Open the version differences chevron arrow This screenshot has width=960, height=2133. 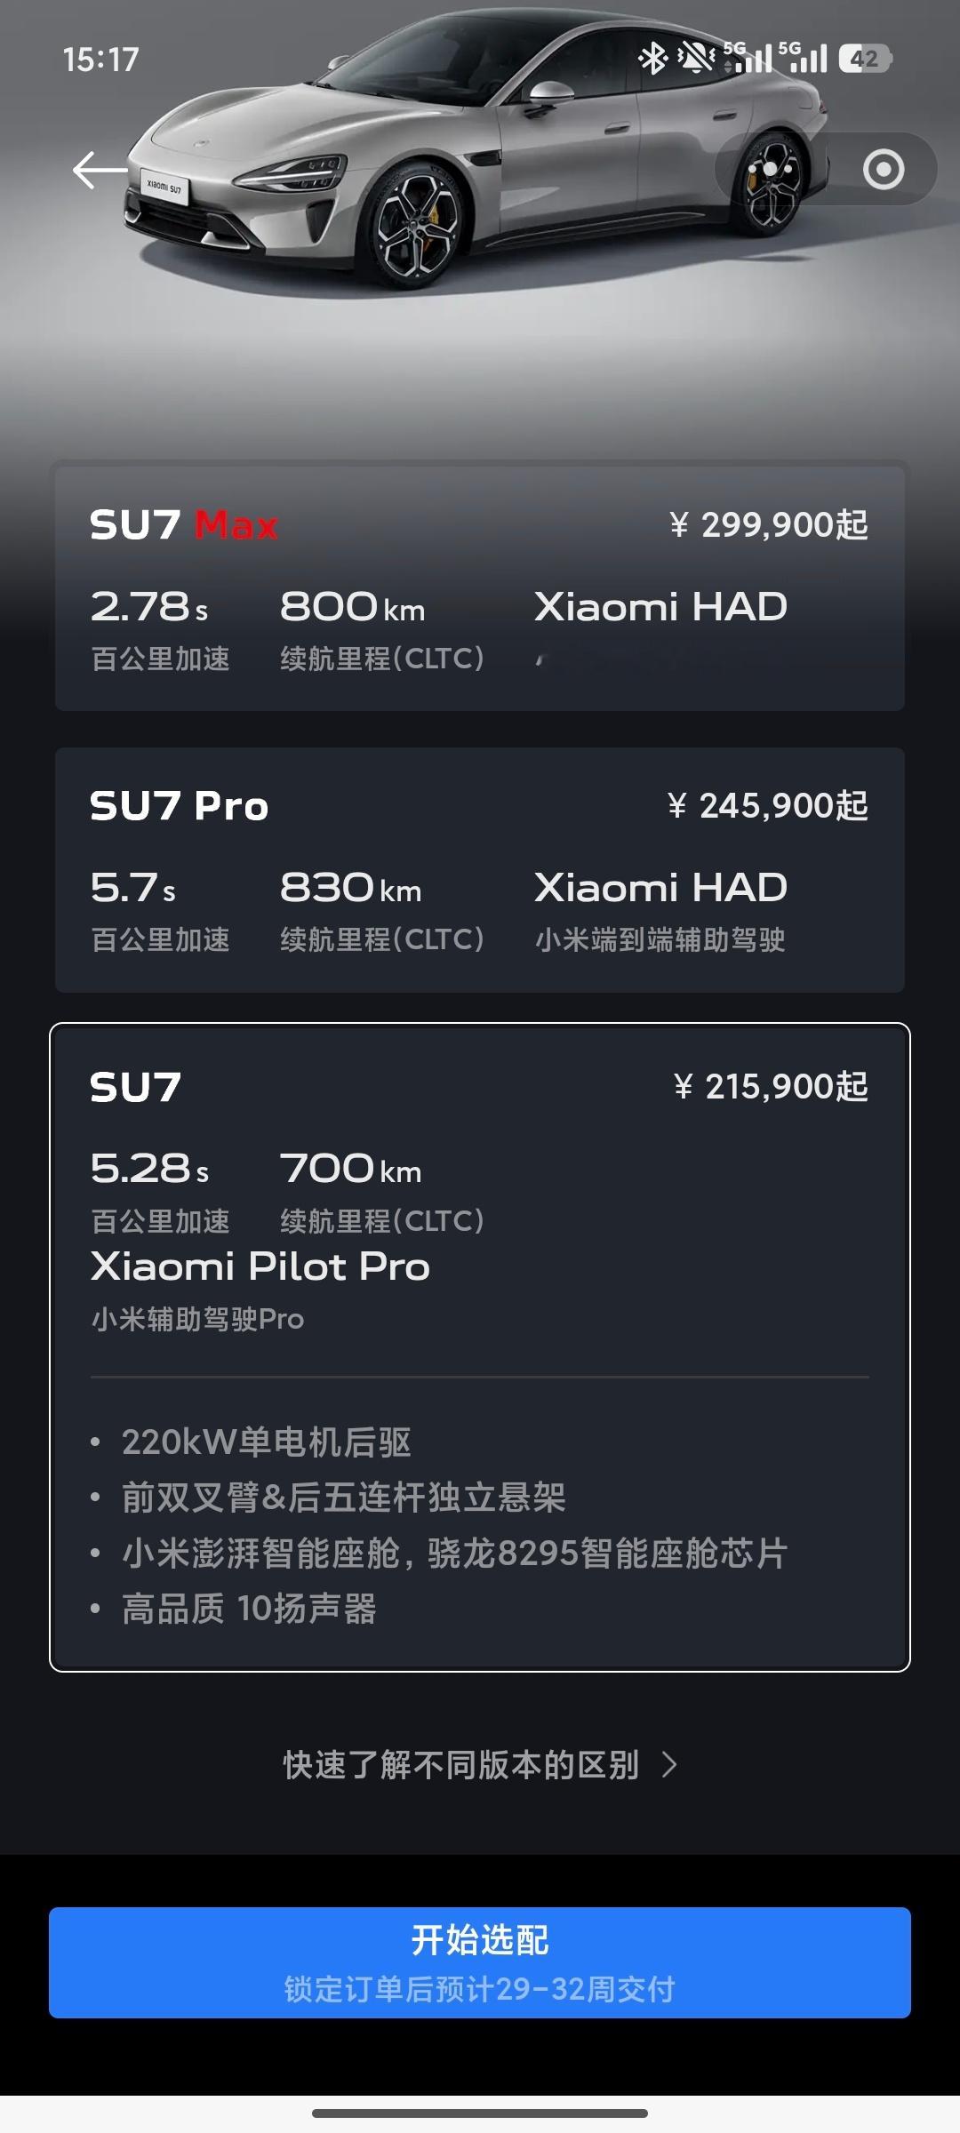point(670,1764)
